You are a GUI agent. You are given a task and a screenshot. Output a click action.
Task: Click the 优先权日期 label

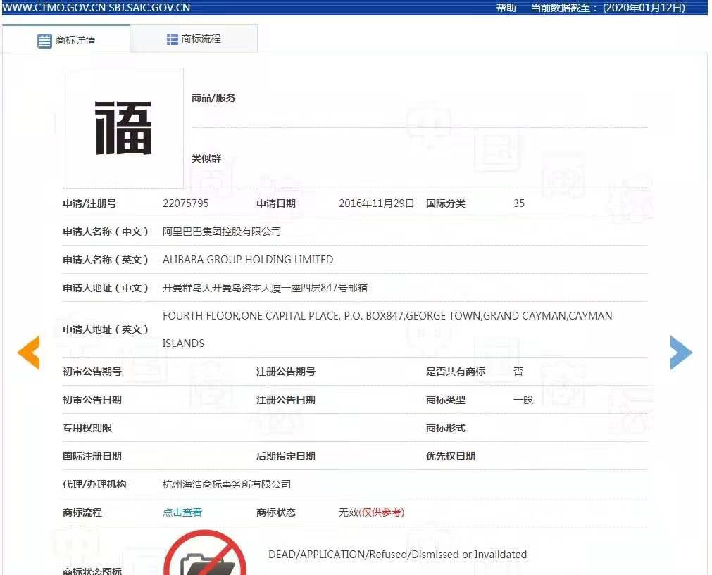coord(451,456)
